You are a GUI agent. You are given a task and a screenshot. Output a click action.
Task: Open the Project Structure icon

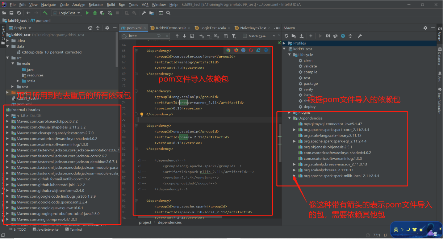pyautogui.click(x=151, y=13)
